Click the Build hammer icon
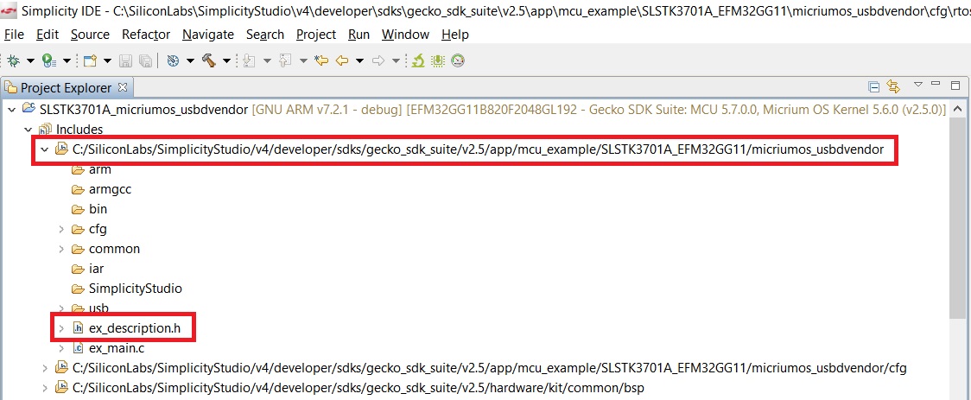This screenshot has width=971, height=400. click(208, 60)
